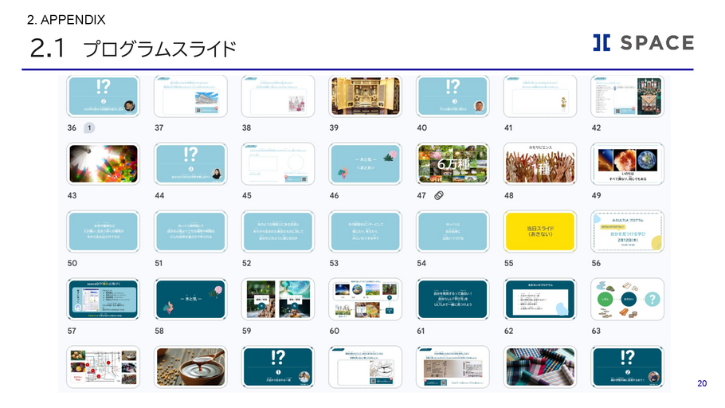Viewport: 725px width, 408px height.
Task: Select slide 43 colorful light thumbnail
Action: [x=104, y=163]
